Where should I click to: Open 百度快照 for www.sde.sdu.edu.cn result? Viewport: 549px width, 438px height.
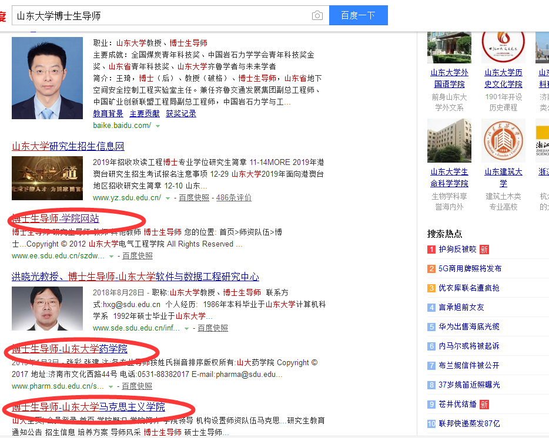coord(213,328)
